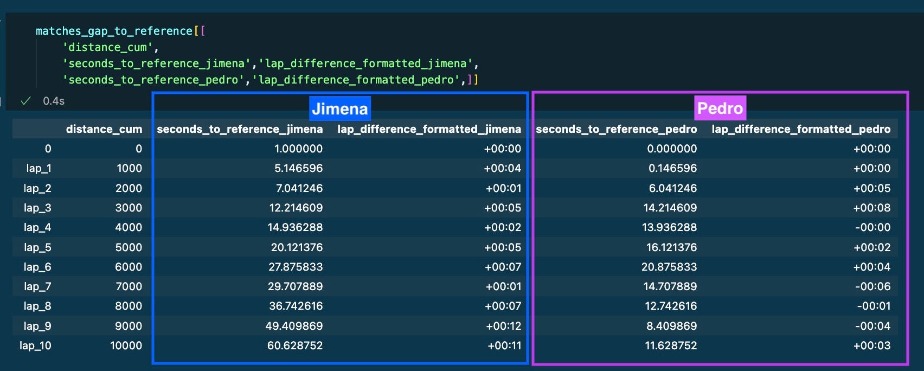Screen dimensions: 924x371
Task: Click the cell showing 60.628752
Action: coord(295,346)
